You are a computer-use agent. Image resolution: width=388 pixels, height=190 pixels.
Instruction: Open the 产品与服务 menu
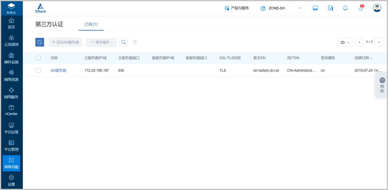(237, 8)
